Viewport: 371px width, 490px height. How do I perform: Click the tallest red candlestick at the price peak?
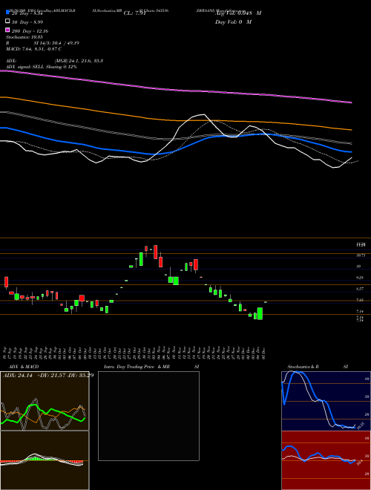(x=155, y=252)
